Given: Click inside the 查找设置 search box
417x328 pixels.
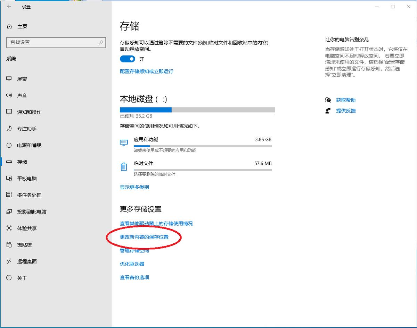Looking at the screenshot, I should [56, 42].
